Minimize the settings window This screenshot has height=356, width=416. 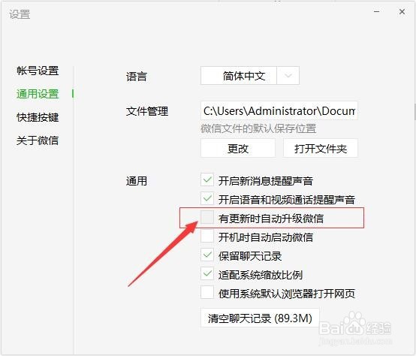[376, 12]
